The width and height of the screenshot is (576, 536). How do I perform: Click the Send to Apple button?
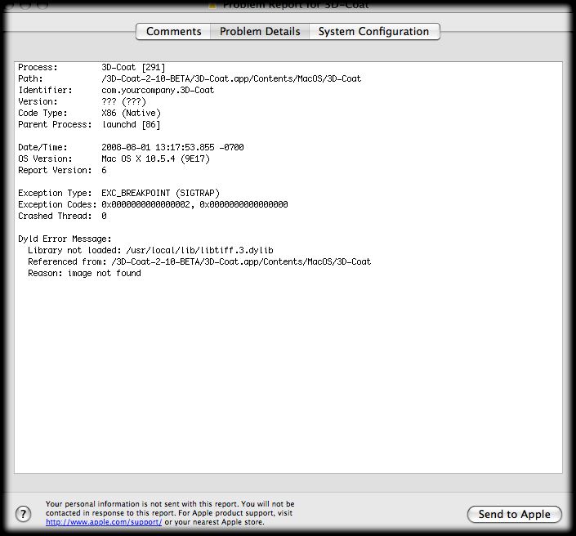[514, 514]
